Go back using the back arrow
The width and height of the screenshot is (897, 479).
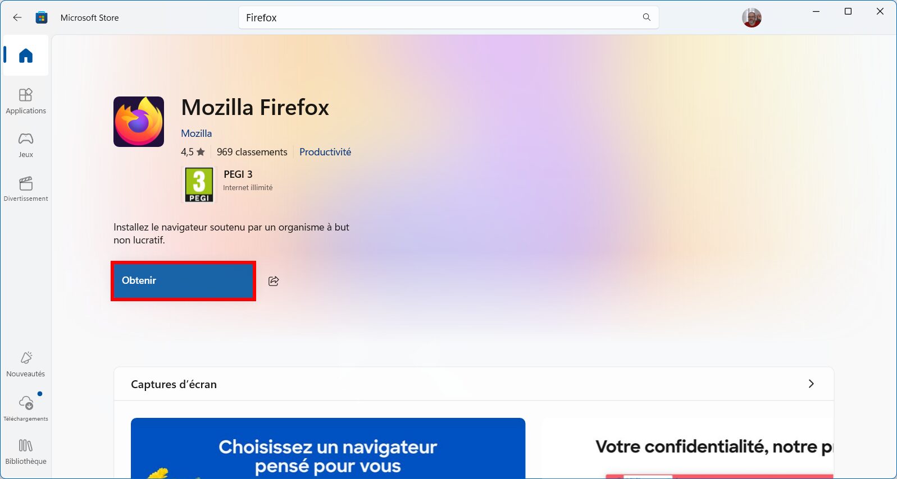coord(17,17)
